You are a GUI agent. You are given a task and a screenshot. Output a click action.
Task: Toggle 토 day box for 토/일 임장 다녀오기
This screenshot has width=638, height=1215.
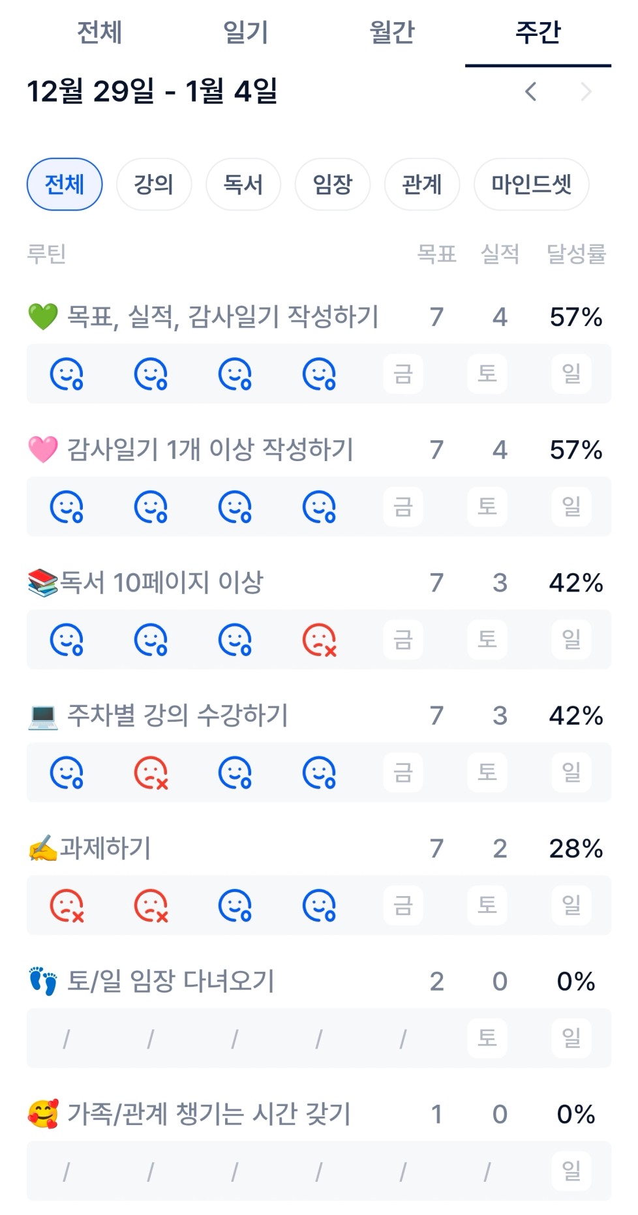click(487, 1038)
